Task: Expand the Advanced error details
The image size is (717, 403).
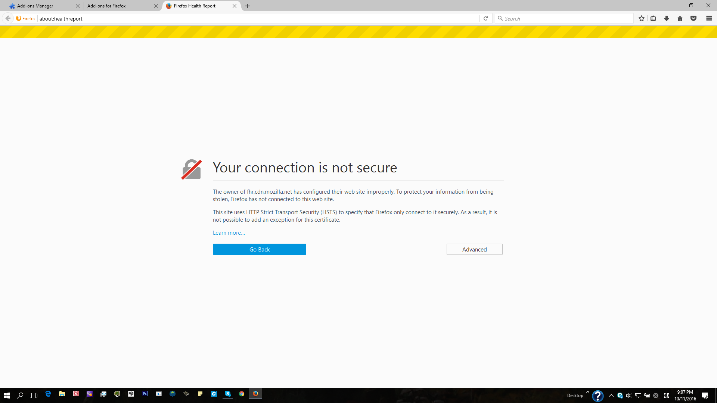Action: 474,249
